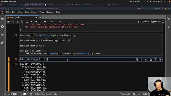
Task: Cut the selected cell using the scissors icon
Action: click(18, 22)
